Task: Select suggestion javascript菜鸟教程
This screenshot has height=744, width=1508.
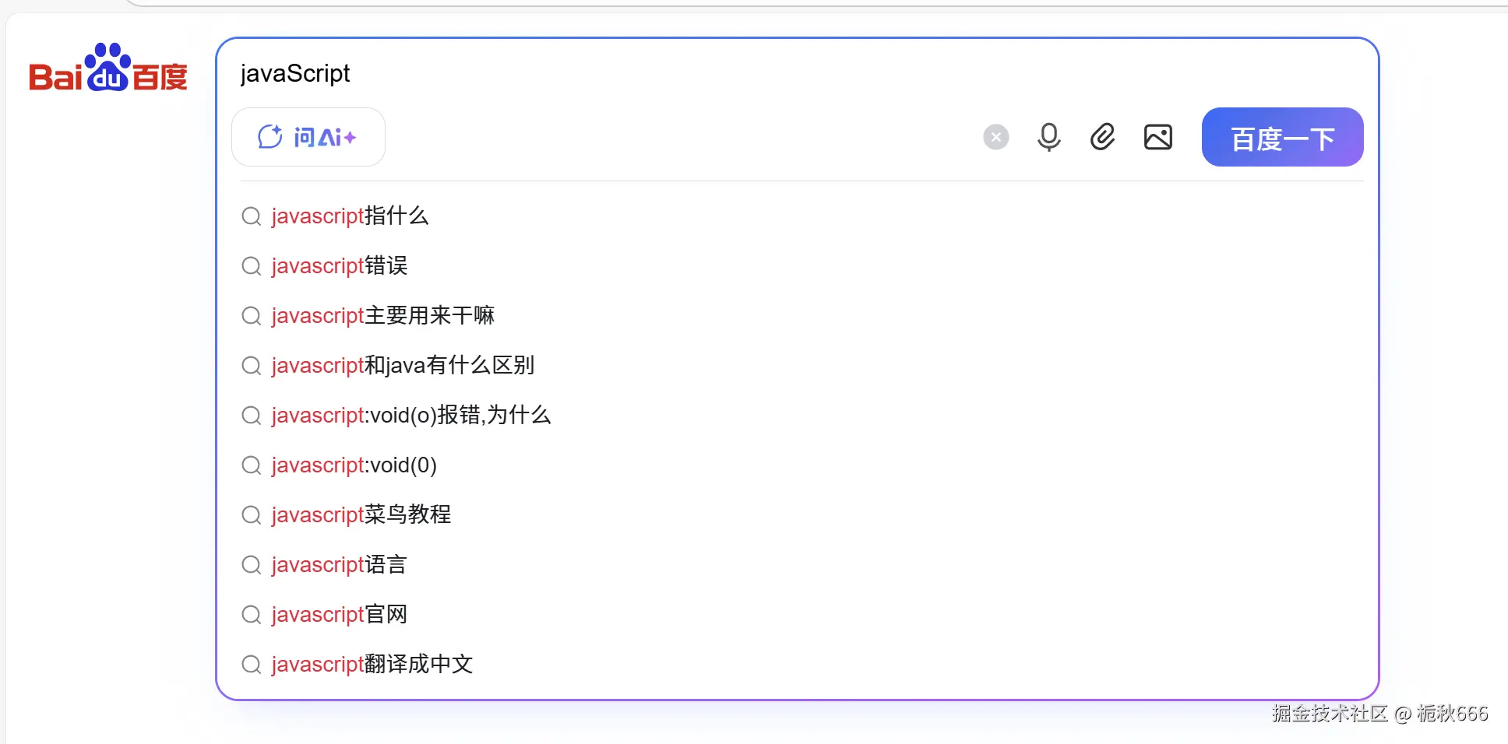Action: (361, 514)
